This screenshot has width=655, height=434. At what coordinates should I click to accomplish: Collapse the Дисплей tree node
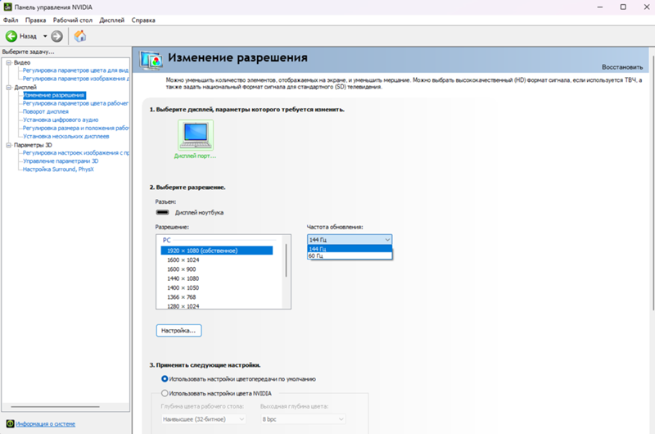tap(9, 88)
